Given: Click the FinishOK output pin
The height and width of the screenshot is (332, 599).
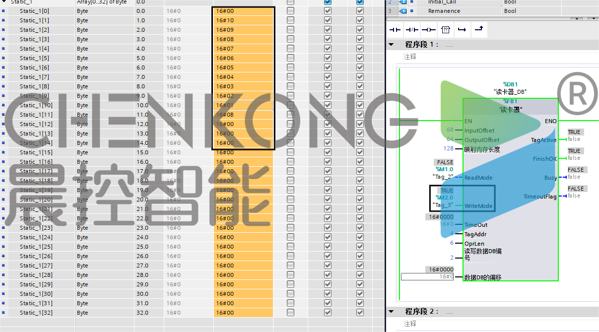Looking at the screenshot, I should click(544, 159).
